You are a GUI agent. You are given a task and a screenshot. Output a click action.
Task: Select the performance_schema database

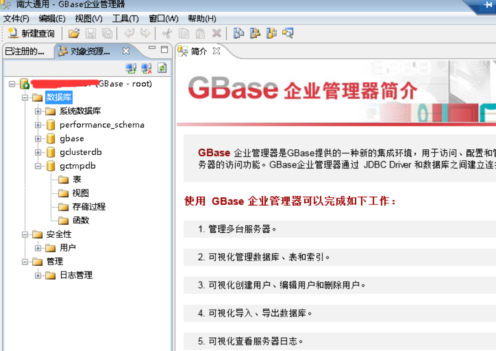[x=102, y=125]
